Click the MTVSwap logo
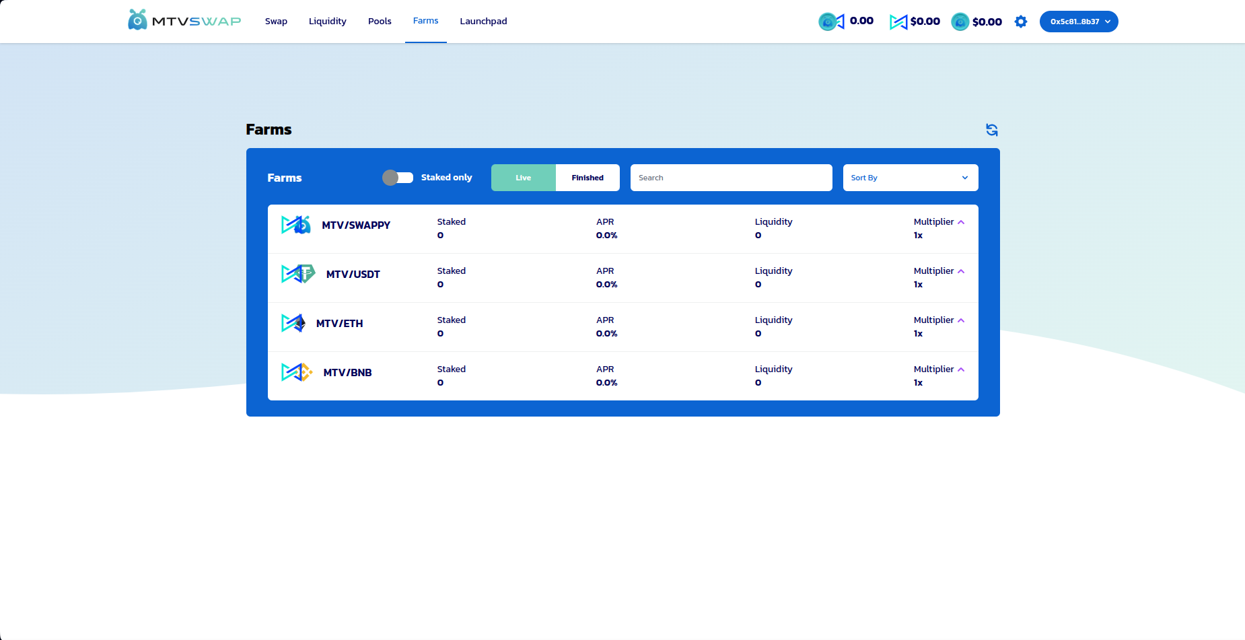Viewport: 1245px width, 640px height. point(184,20)
